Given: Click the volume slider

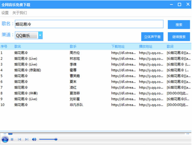Looking at the screenshot, I should pos(48,139).
